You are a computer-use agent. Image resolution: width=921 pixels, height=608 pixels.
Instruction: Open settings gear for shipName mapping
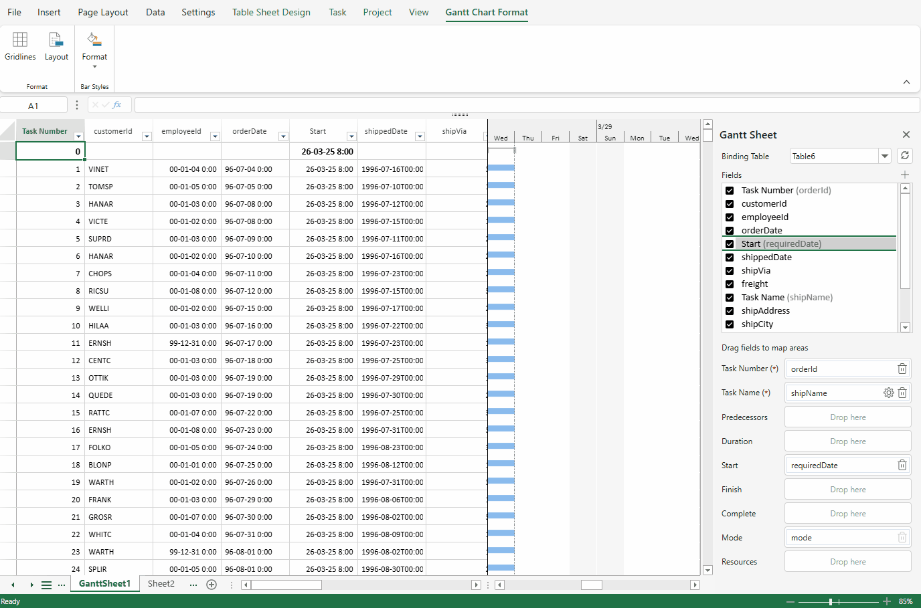tap(889, 393)
